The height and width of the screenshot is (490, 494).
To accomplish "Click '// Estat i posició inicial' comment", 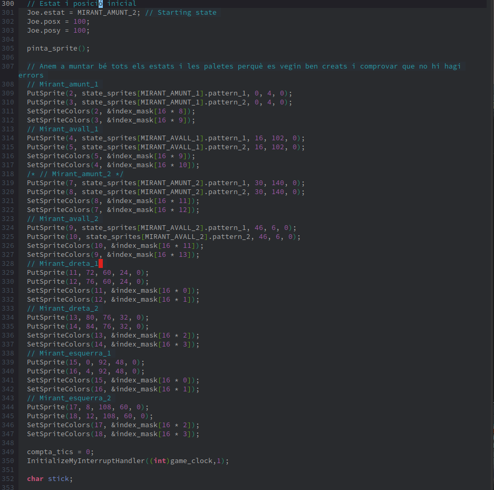I will click(x=82, y=4).
